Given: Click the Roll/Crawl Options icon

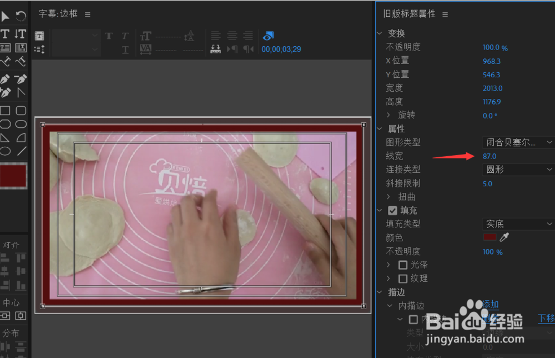Looking at the screenshot, I should [39, 49].
